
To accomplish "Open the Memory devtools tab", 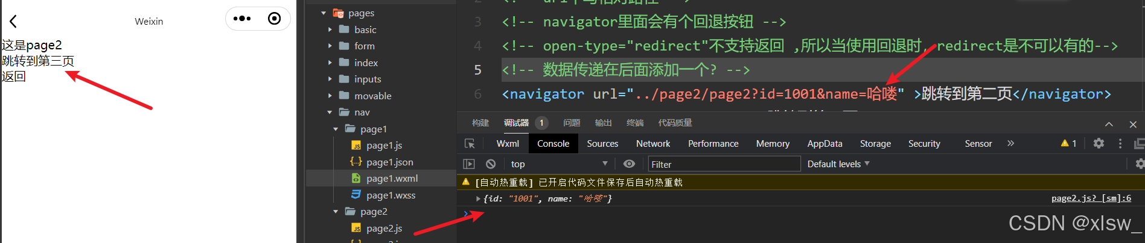I will [773, 144].
